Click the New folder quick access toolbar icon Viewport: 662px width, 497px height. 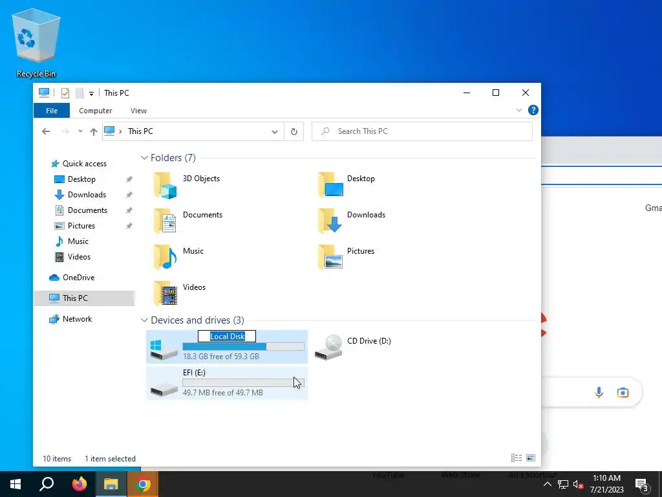(80, 93)
